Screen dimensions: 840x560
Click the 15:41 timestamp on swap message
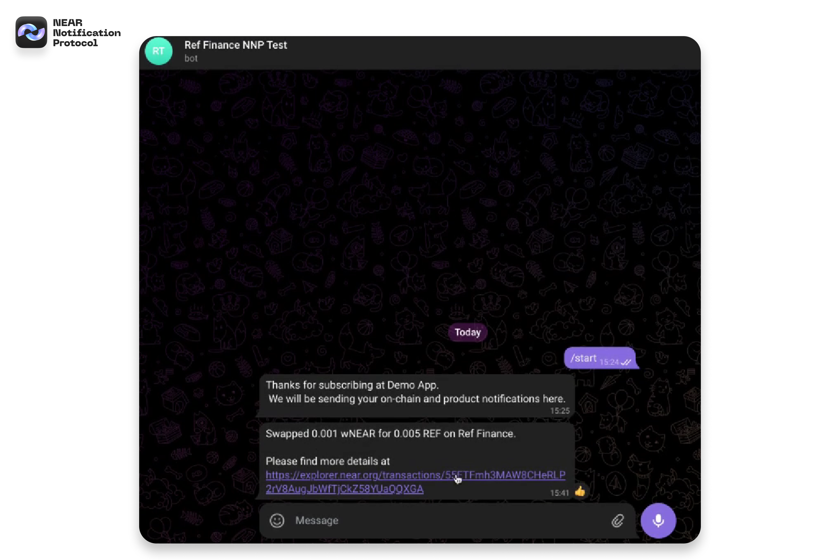click(559, 493)
